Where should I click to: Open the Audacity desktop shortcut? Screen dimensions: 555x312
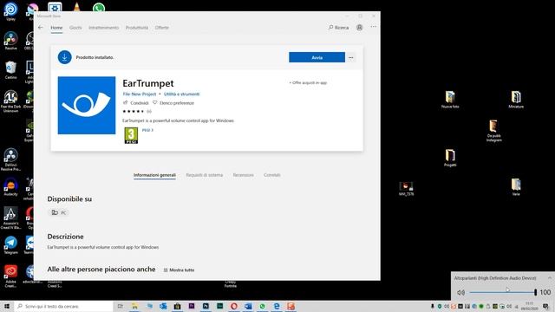pyautogui.click(x=10, y=186)
